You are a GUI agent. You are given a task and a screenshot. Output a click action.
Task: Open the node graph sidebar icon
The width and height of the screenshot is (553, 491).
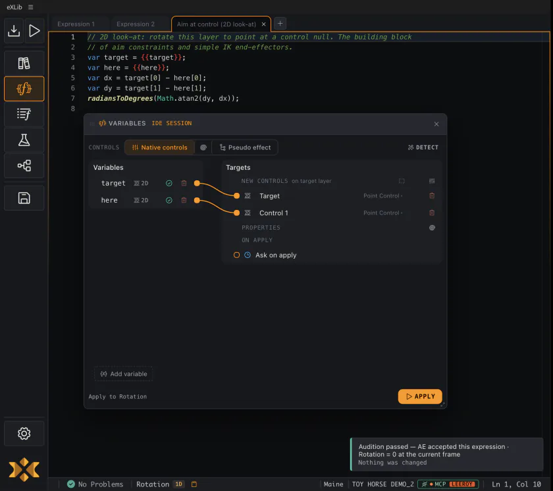click(24, 166)
